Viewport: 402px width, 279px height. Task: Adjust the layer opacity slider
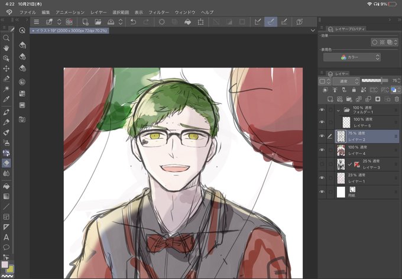point(375,80)
